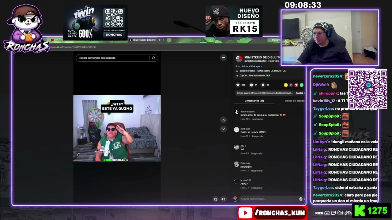This screenshot has height=220, width=392.
Task: Open sard_oval's commenter avatar
Action: point(236,130)
